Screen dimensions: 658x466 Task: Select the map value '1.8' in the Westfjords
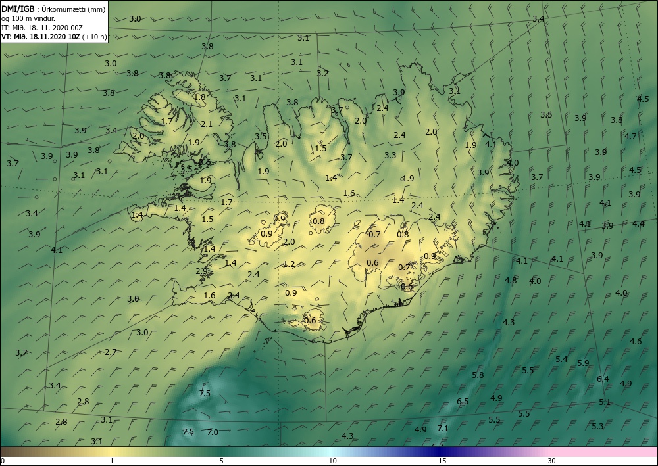pyautogui.click(x=200, y=97)
